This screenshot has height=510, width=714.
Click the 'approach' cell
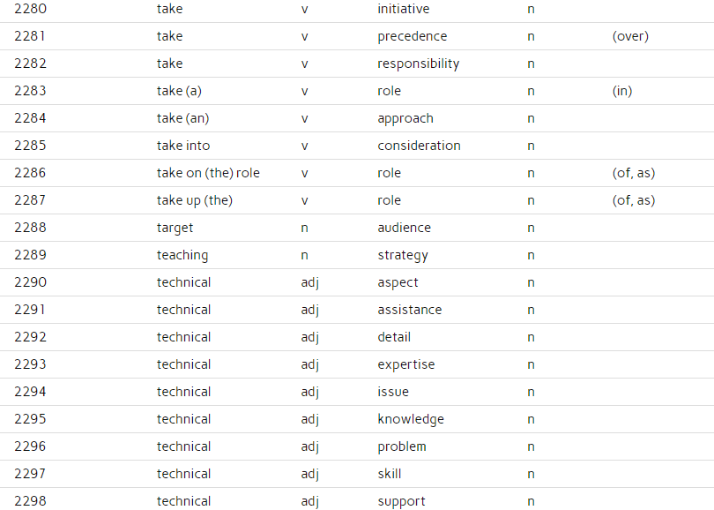click(x=405, y=118)
